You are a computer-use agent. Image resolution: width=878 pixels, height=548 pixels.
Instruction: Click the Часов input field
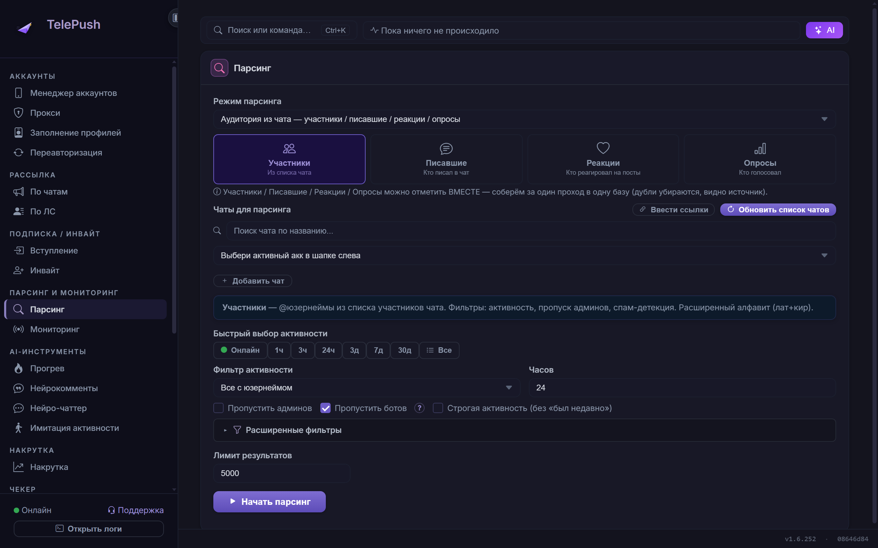tap(682, 388)
